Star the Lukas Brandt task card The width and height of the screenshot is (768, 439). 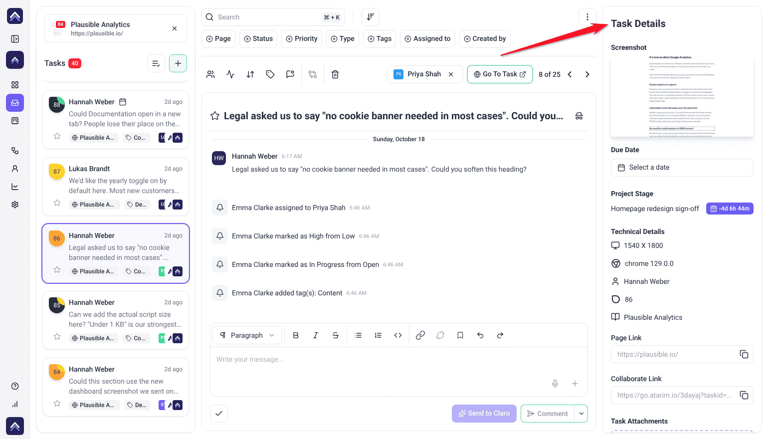[57, 203]
